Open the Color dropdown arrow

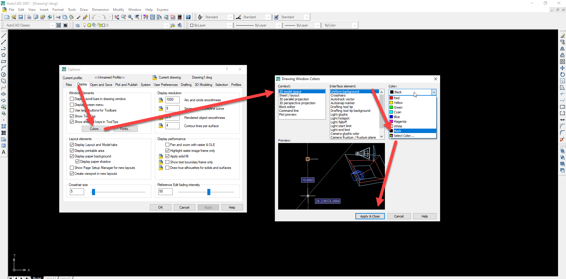[434, 92]
